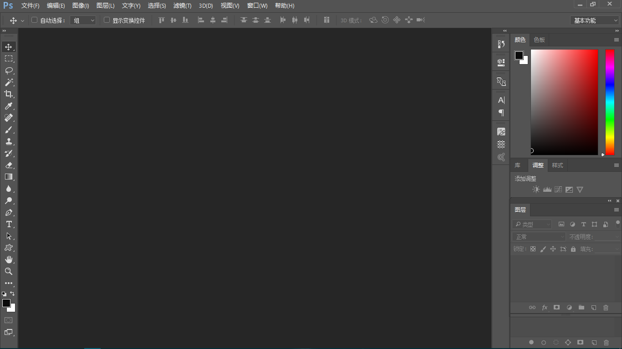
Task: Switch to the 库 tab
Action: coord(518,165)
